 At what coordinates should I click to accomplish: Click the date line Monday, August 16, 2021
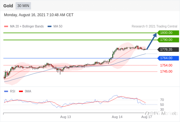[x=39, y=15]
